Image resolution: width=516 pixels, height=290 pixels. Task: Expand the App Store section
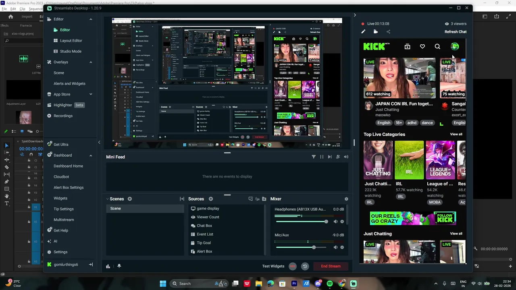(91, 94)
